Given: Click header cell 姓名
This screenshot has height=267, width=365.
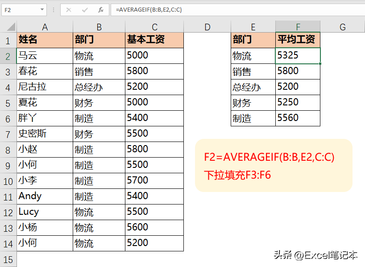Looking at the screenshot, I should [45, 40].
